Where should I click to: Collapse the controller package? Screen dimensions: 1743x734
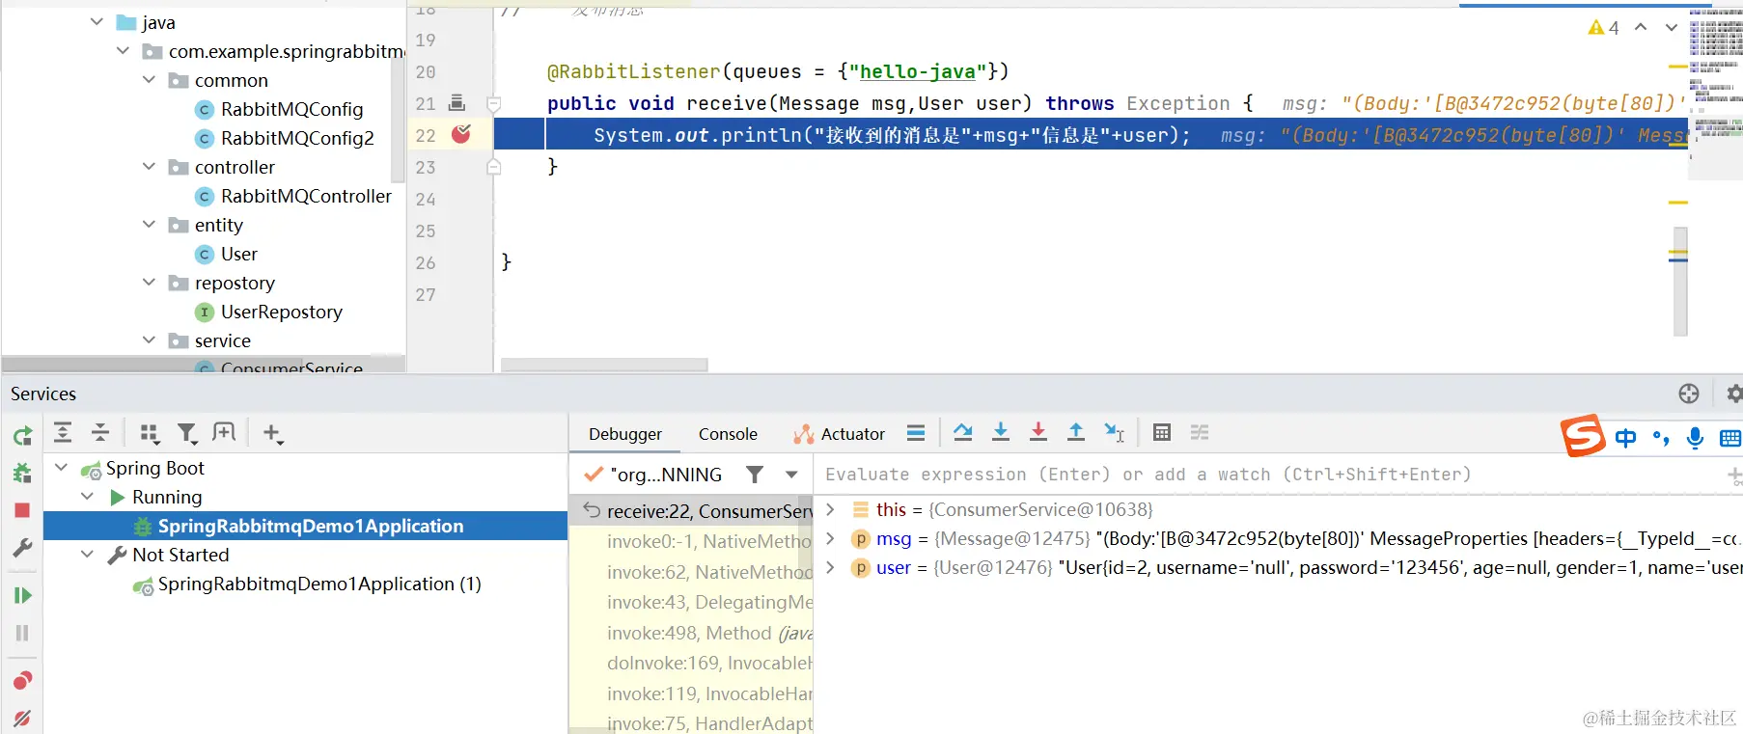tap(149, 166)
